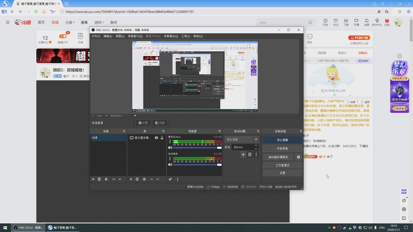Open source properties gear in sources panel
The image size is (413, 232).
click(x=144, y=179)
